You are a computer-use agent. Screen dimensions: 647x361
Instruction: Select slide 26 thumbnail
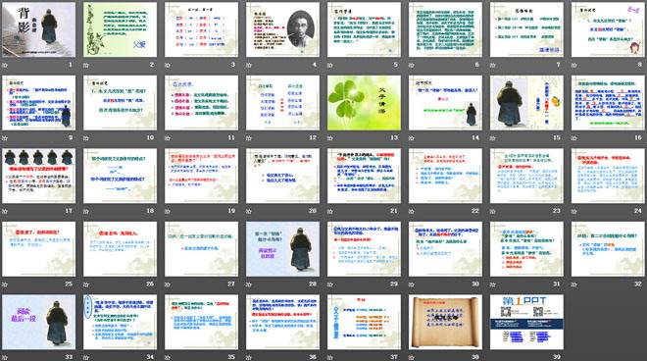[120, 249]
